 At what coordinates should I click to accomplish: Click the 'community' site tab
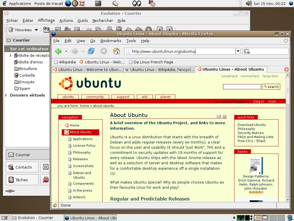[x=95, y=97]
